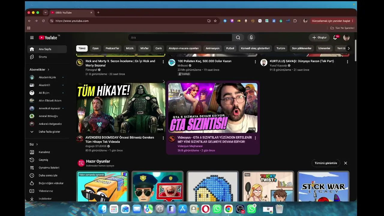Run search with the magnifier button
The image size is (384, 216).
click(238, 37)
